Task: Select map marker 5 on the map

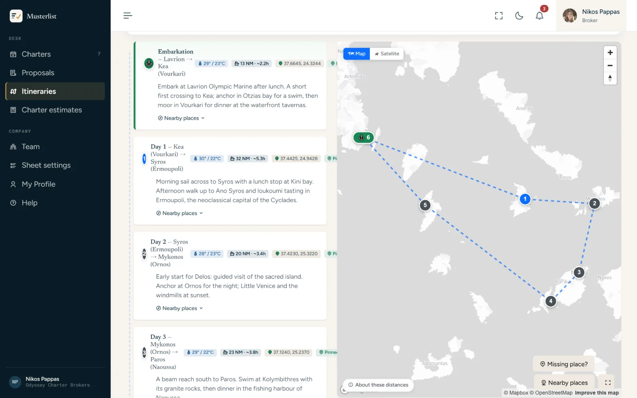Action: click(x=425, y=205)
